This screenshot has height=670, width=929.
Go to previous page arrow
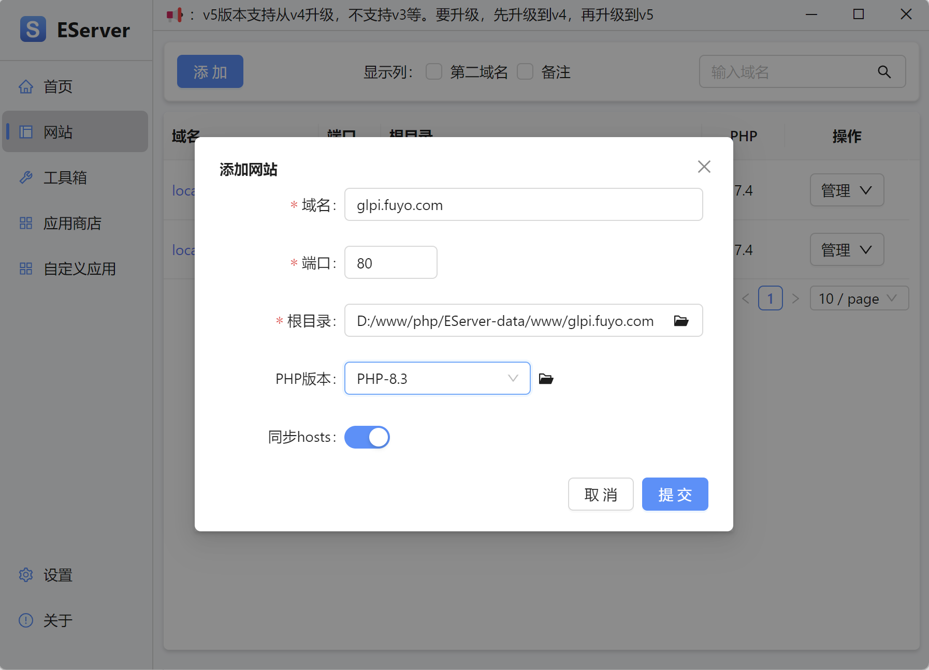click(x=746, y=299)
